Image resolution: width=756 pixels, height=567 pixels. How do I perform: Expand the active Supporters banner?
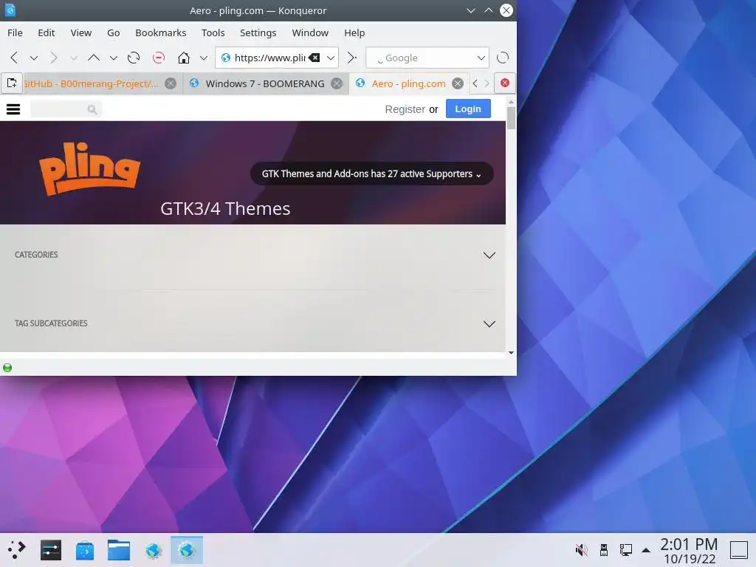click(x=372, y=173)
